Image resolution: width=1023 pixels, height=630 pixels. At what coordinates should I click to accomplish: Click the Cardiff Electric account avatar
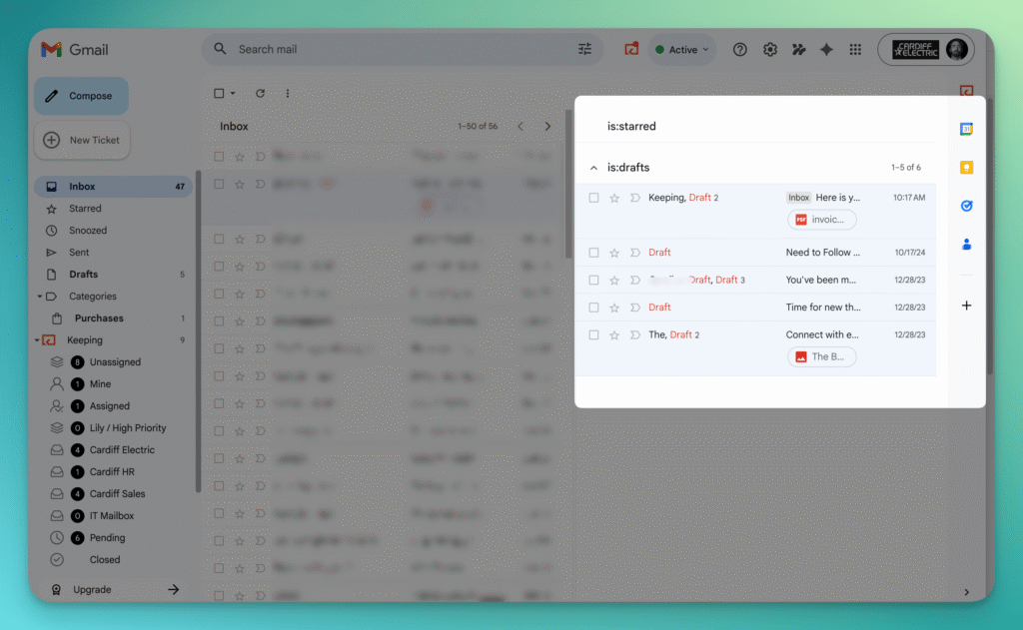point(956,50)
